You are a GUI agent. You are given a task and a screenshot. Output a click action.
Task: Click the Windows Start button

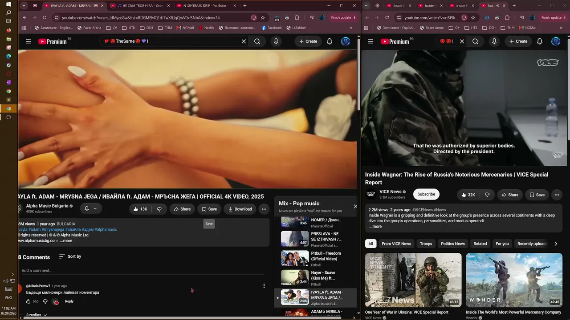[8, 4]
